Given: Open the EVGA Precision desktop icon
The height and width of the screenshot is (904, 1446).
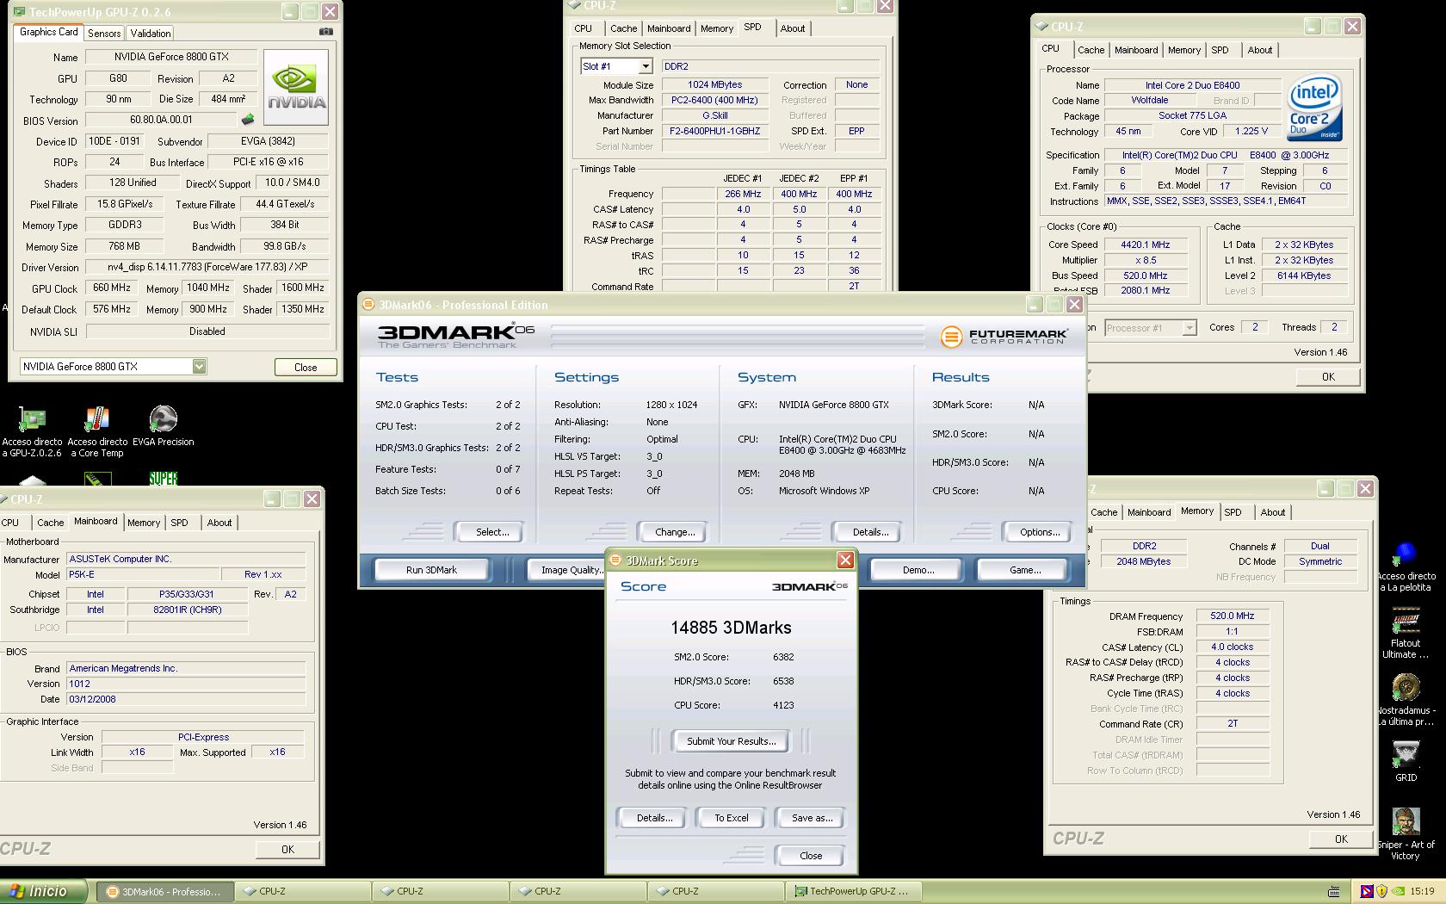Looking at the screenshot, I should tap(163, 426).
